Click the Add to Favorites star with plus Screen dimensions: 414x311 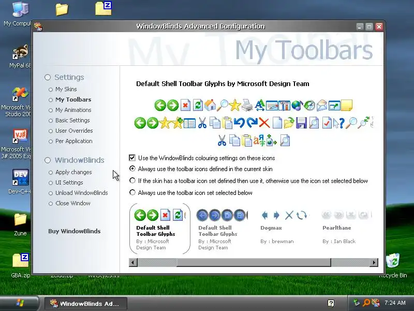178,123
